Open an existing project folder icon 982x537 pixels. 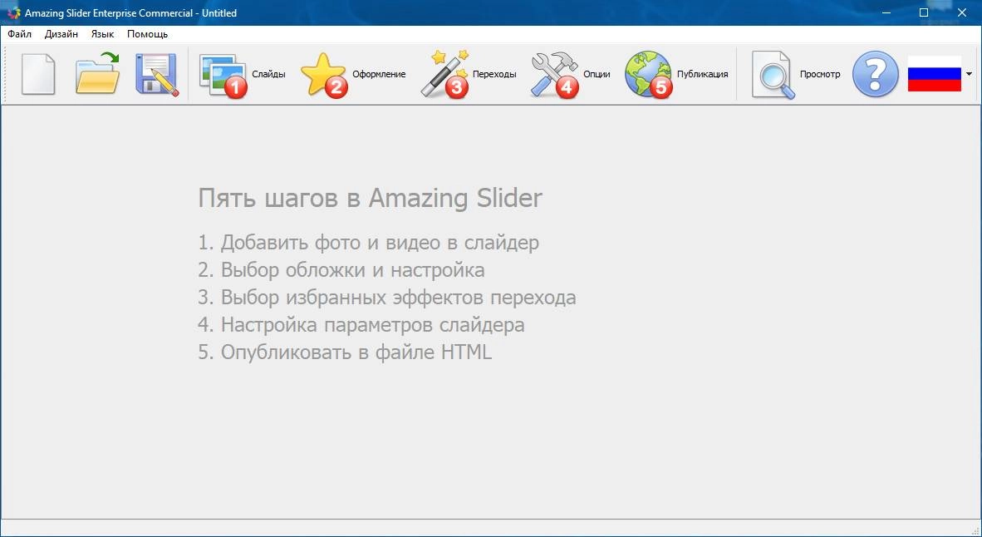pyautogui.click(x=98, y=74)
